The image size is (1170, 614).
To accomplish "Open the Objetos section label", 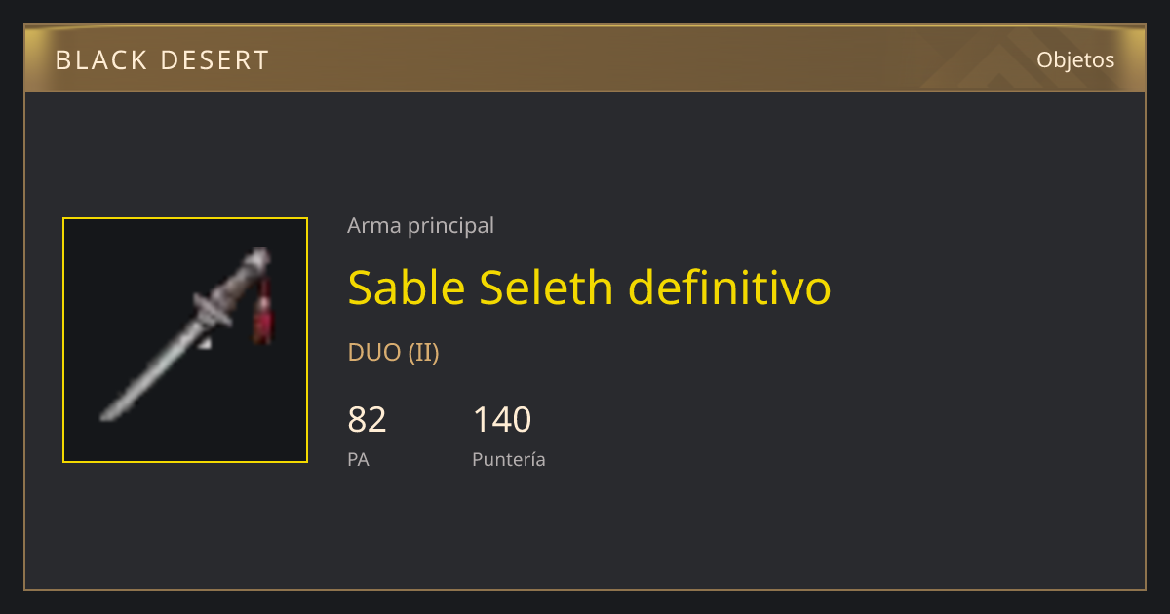I will coord(1075,59).
